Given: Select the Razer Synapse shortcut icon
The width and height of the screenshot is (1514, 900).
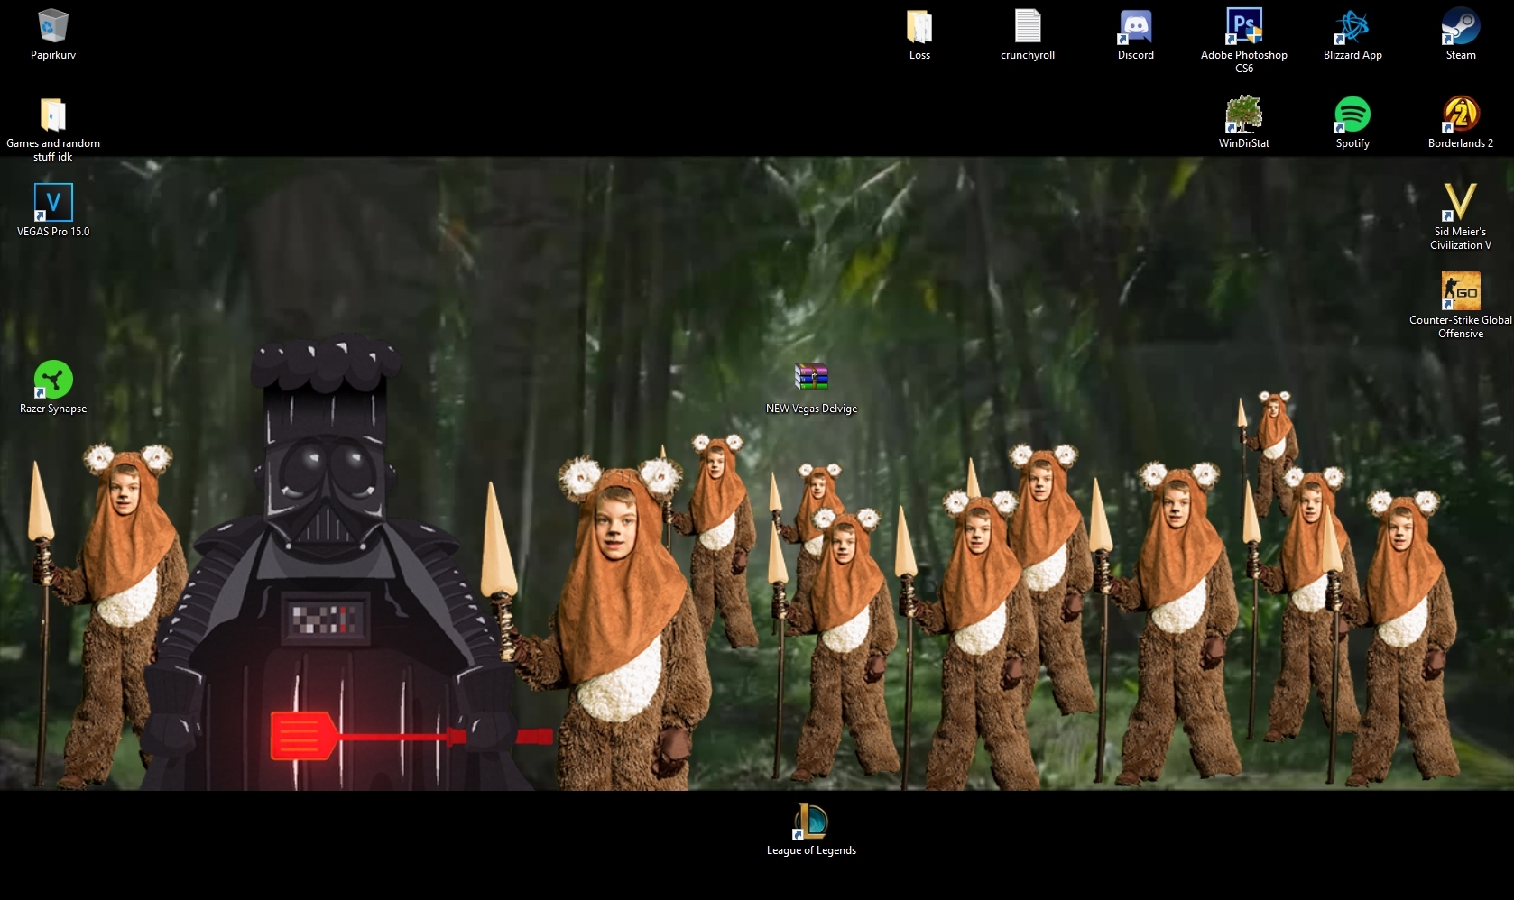Looking at the screenshot, I should point(53,380).
